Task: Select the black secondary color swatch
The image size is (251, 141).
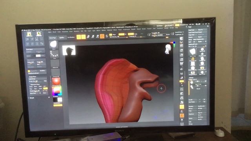Action: point(55,100)
